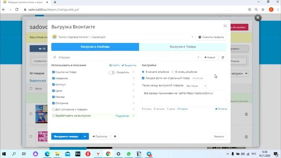Viewport: 281px width, 158px height.
Task: Open Windows Settings gear in the taskbar
Action: pos(118,154)
